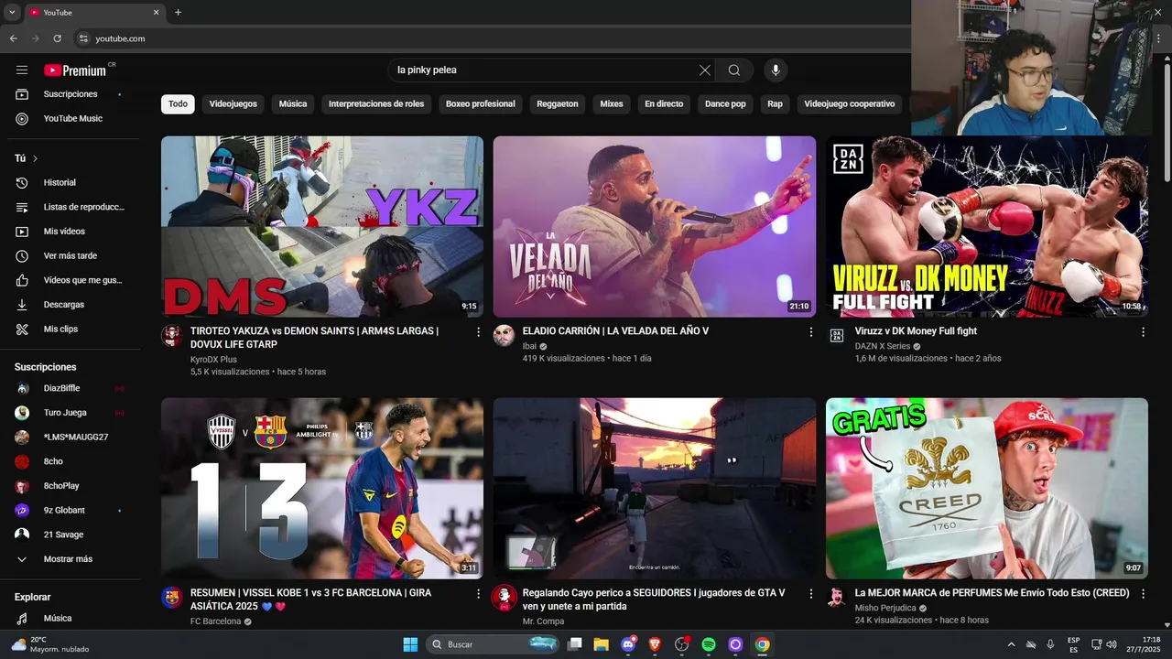Select the En directo filter chip
The height and width of the screenshot is (659, 1172).
(664, 104)
